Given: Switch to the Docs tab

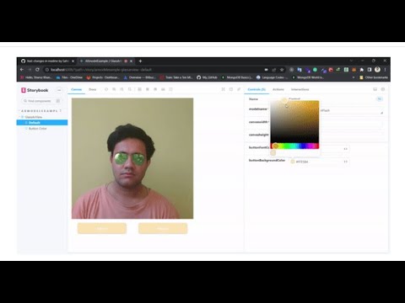Looking at the screenshot, I should [x=93, y=89].
